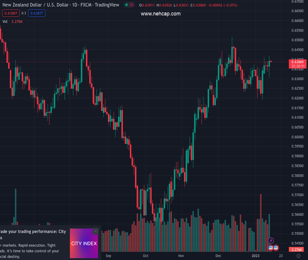This screenshot has width=308, height=260.
Task: Click the blue buy price 0.63872 button
Action: pos(37,13)
